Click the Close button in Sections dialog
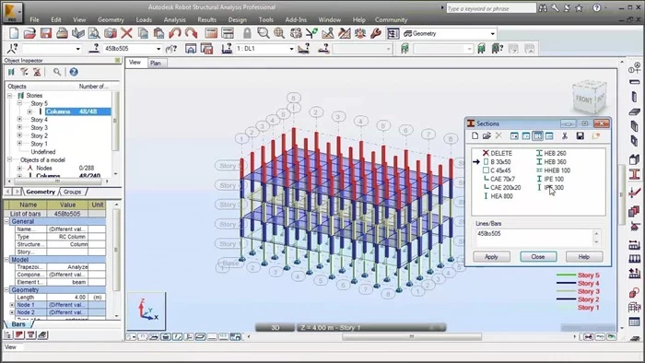Viewport: 645px width, 363px height. point(538,256)
